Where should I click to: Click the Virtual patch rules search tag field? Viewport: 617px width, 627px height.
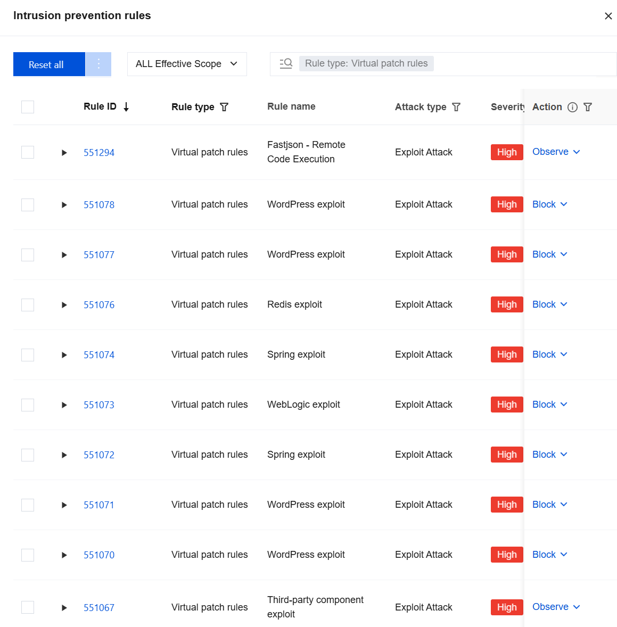tap(366, 63)
